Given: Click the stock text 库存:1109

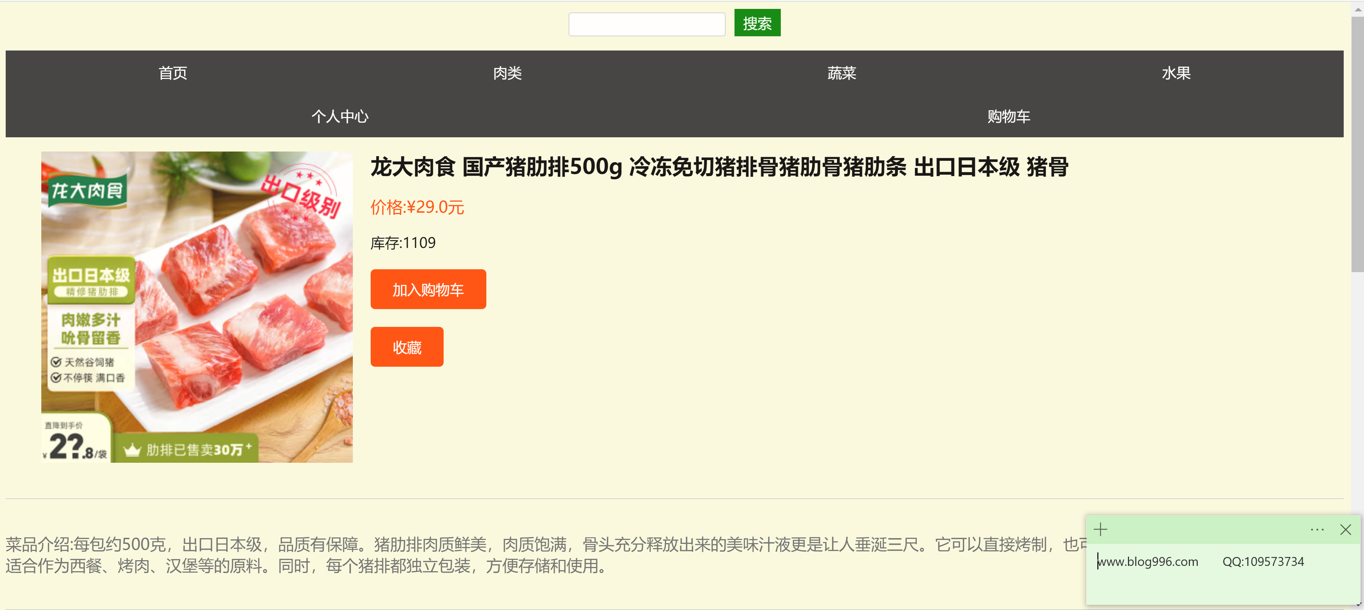Looking at the screenshot, I should (x=402, y=243).
